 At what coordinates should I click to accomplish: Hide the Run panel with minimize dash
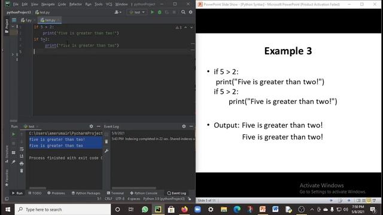pos(98,126)
